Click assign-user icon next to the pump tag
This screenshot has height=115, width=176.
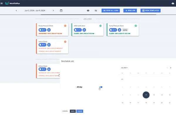tap(119, 30)
